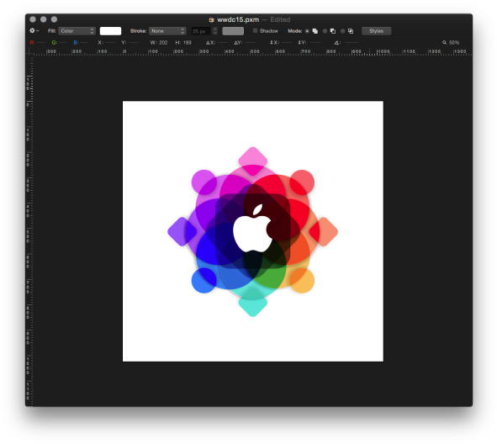Click the first Mode shape-combine icon
The image size is (497, 444).
pos(315,31)
